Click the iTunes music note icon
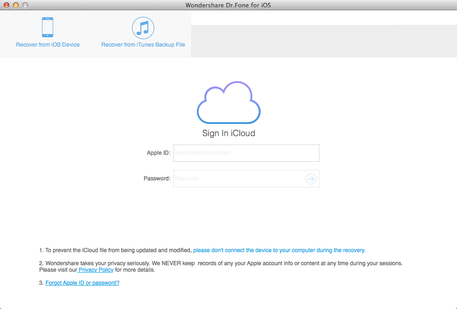 (143, 28)
